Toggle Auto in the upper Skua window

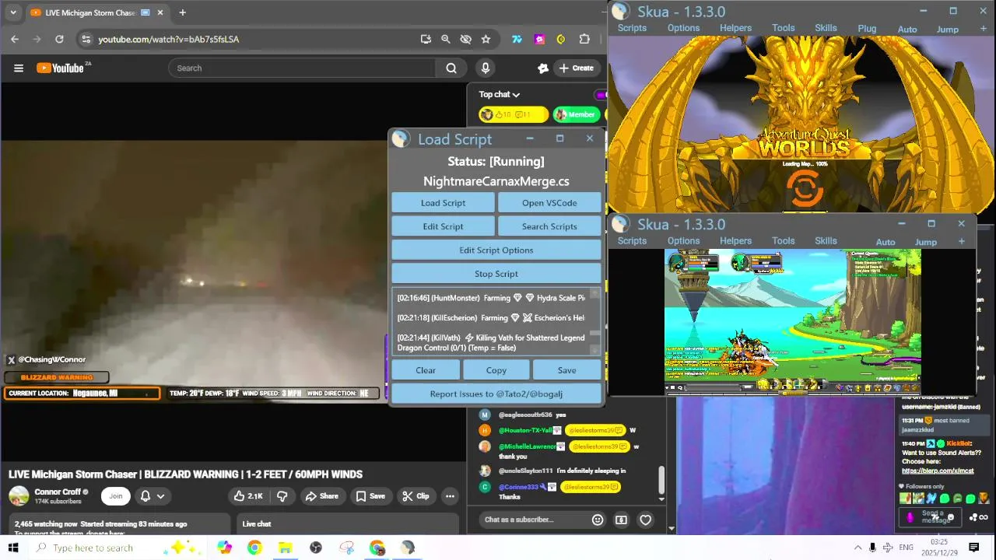(x=907, y=30)
